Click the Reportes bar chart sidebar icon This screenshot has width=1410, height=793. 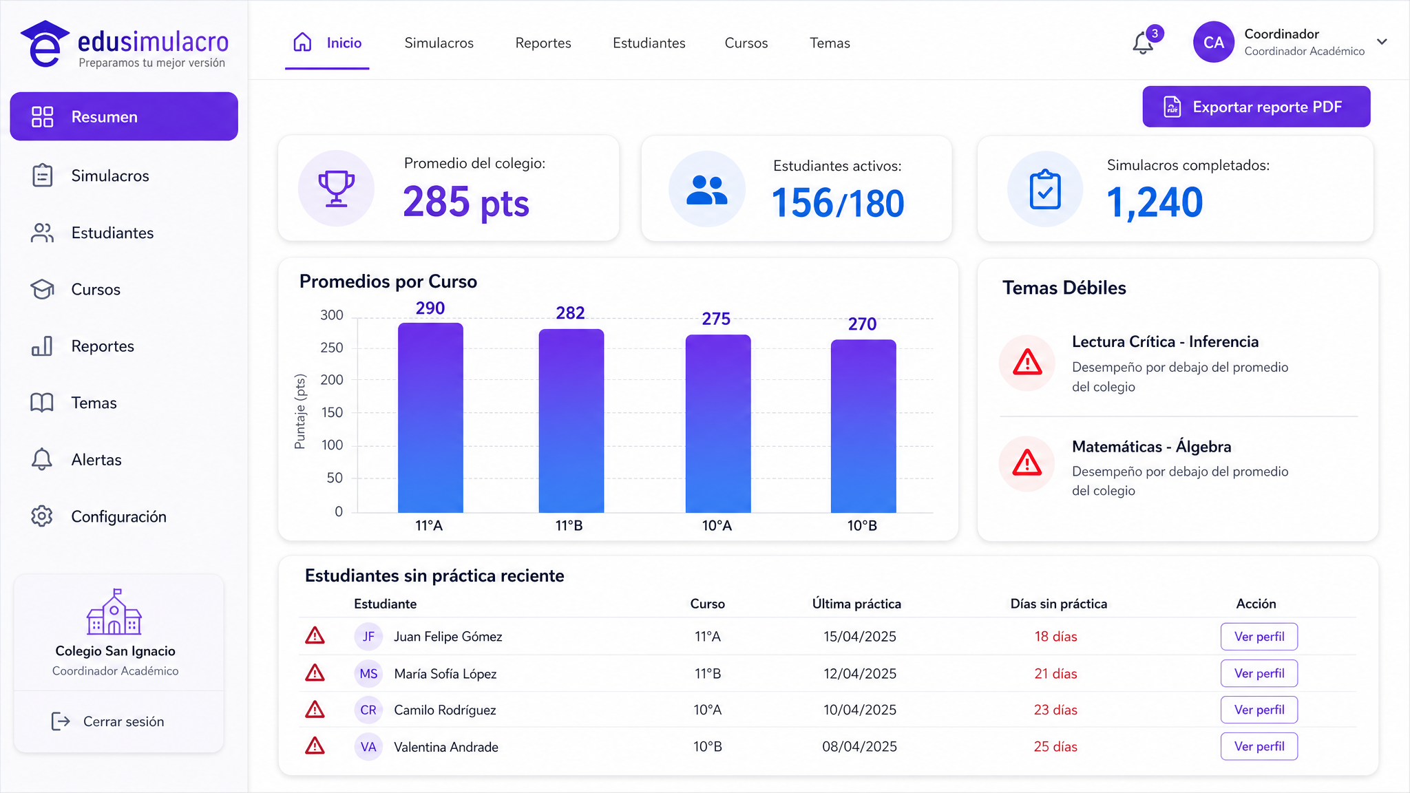[42, 346]
